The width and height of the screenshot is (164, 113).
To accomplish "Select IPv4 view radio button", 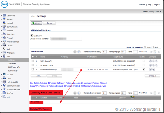I will click(x=145, y=47).
